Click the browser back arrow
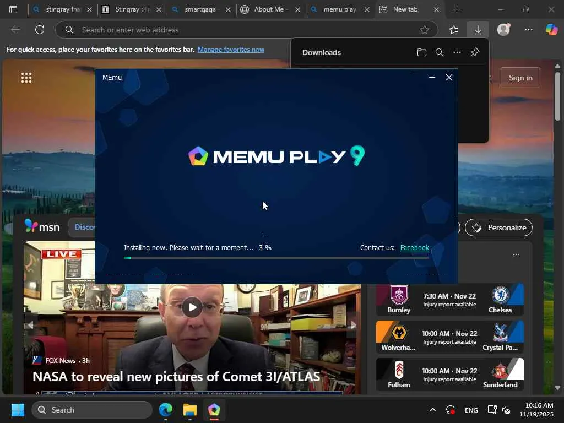Image resolution: width=564 pixels, height=423 pixels. click(15, 30)
